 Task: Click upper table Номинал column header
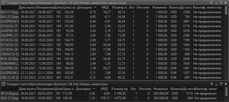pyautogui.click(x=159, y=7)
